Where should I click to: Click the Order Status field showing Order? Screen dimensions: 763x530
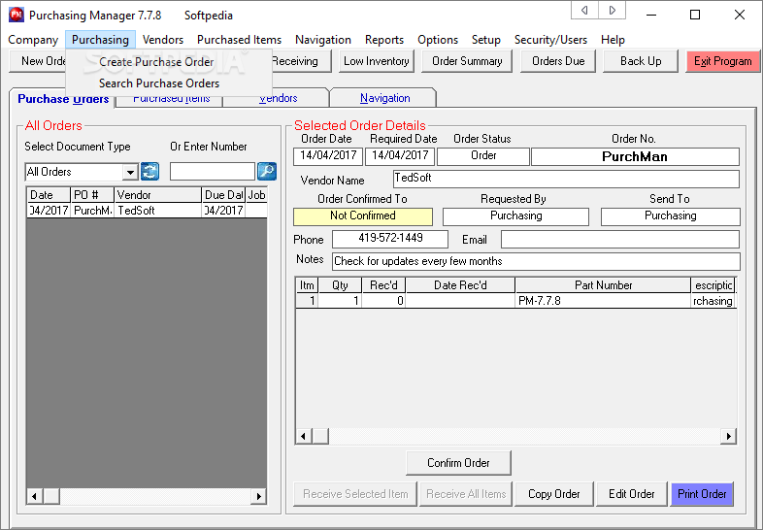pyautogui.click(x=483, y=156)
